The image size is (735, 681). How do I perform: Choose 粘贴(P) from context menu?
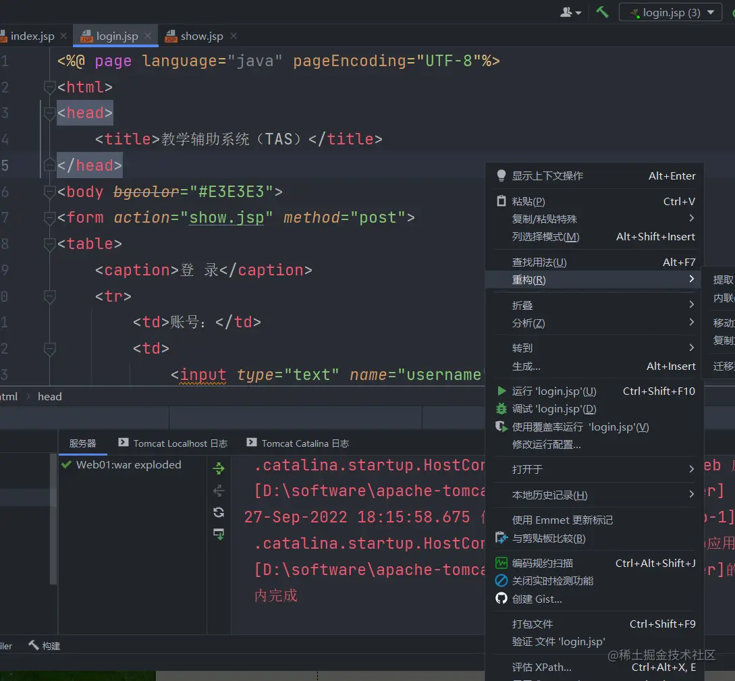tap(595, 202)
